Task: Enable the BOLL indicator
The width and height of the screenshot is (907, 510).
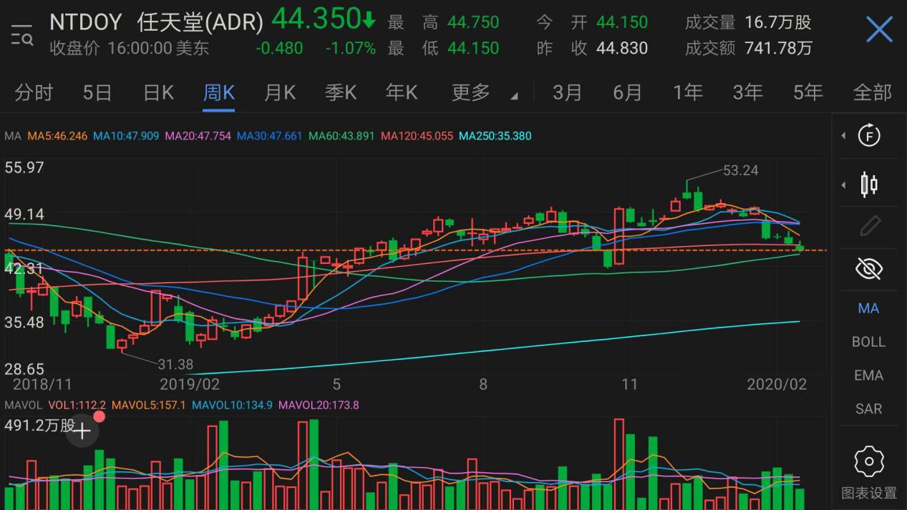Action: tap(868, 341)
